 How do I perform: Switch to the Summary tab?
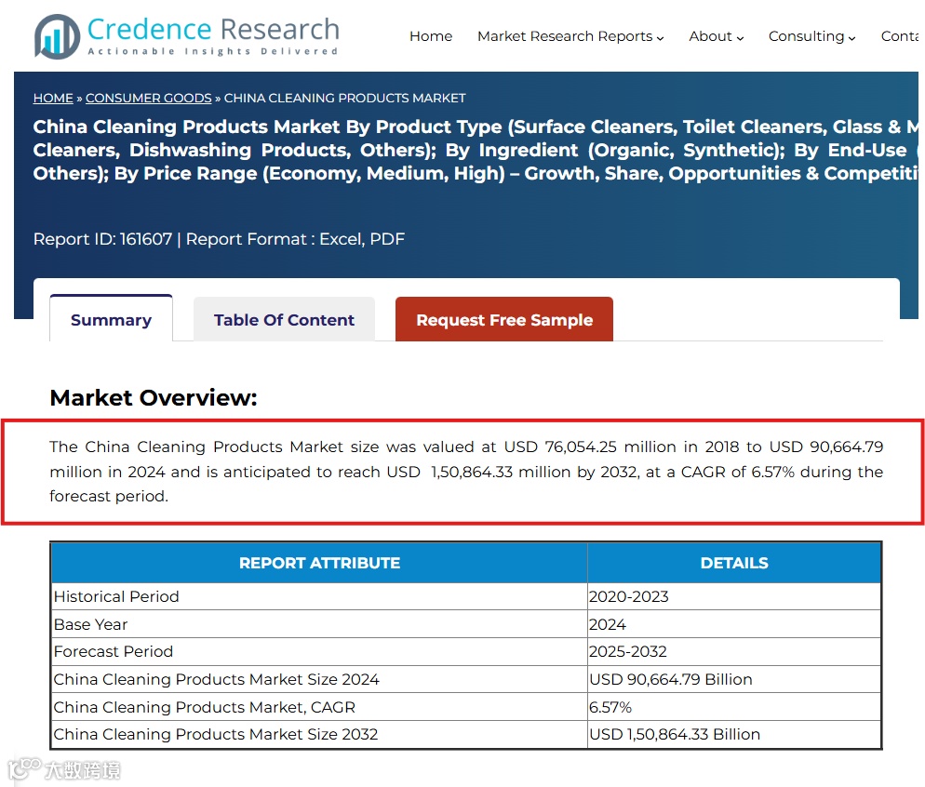[x=111, y=319]
